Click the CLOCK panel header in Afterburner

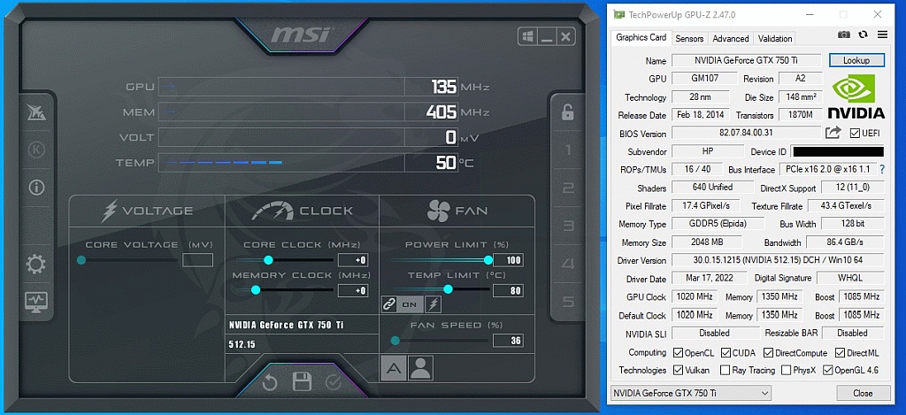pos(302,211)
